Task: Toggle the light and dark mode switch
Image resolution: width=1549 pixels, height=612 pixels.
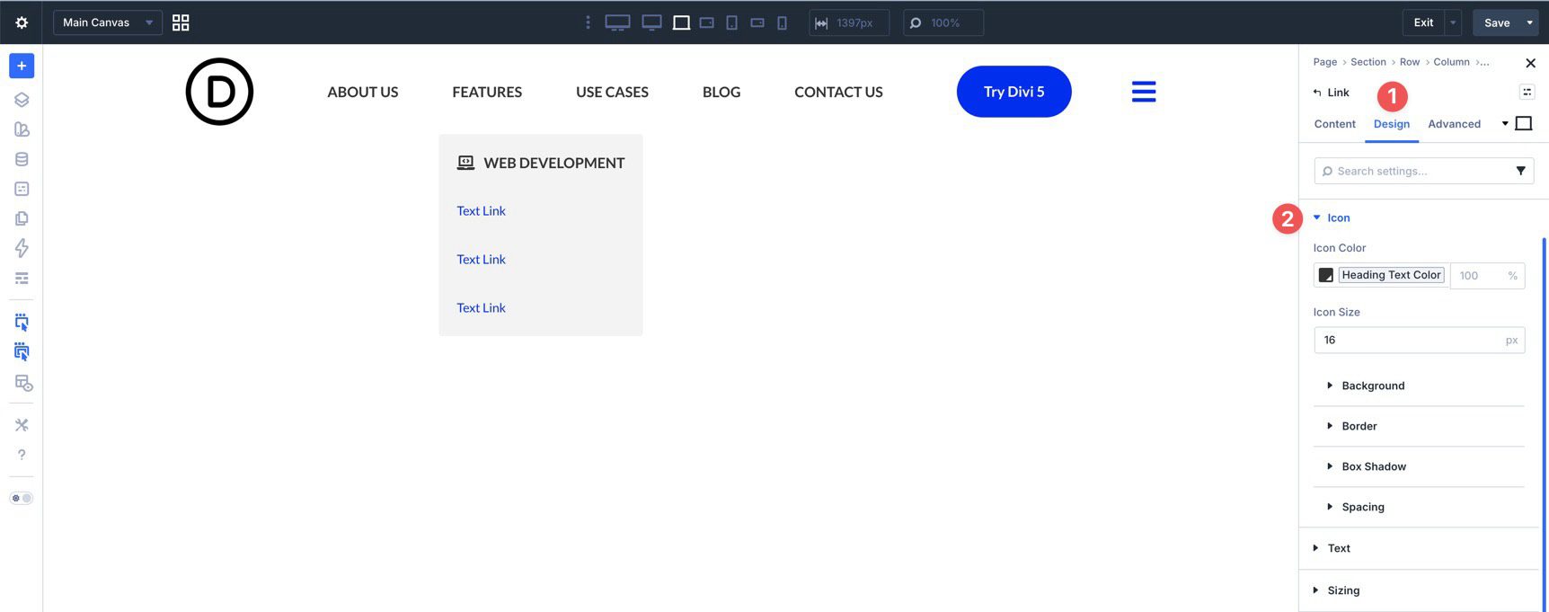Action: pyautogui.click(x=22, y=498)
